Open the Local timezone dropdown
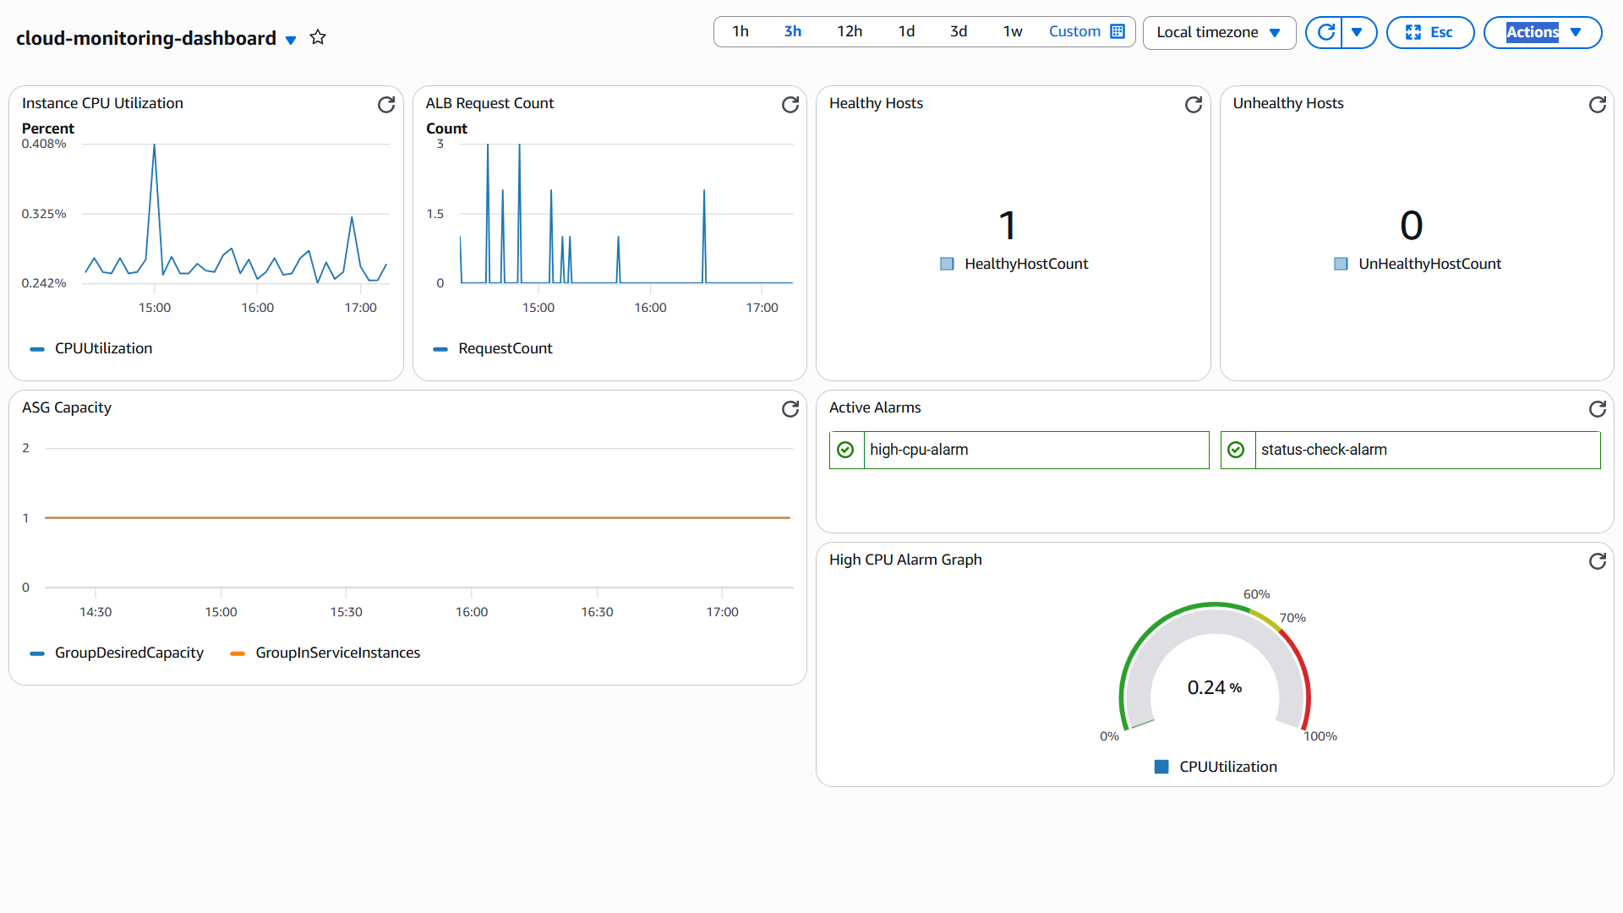1623x913 pixels. tap(1219, 32)
